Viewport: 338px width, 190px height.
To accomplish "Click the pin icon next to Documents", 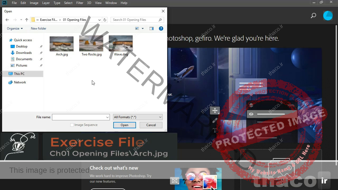I will pos(41,59).
